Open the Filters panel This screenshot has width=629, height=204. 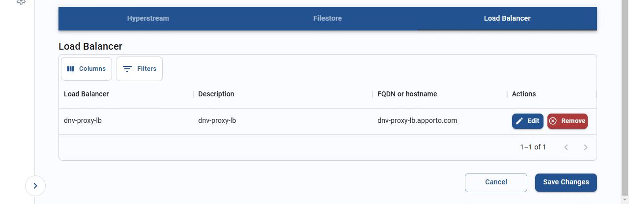[139, 69]
